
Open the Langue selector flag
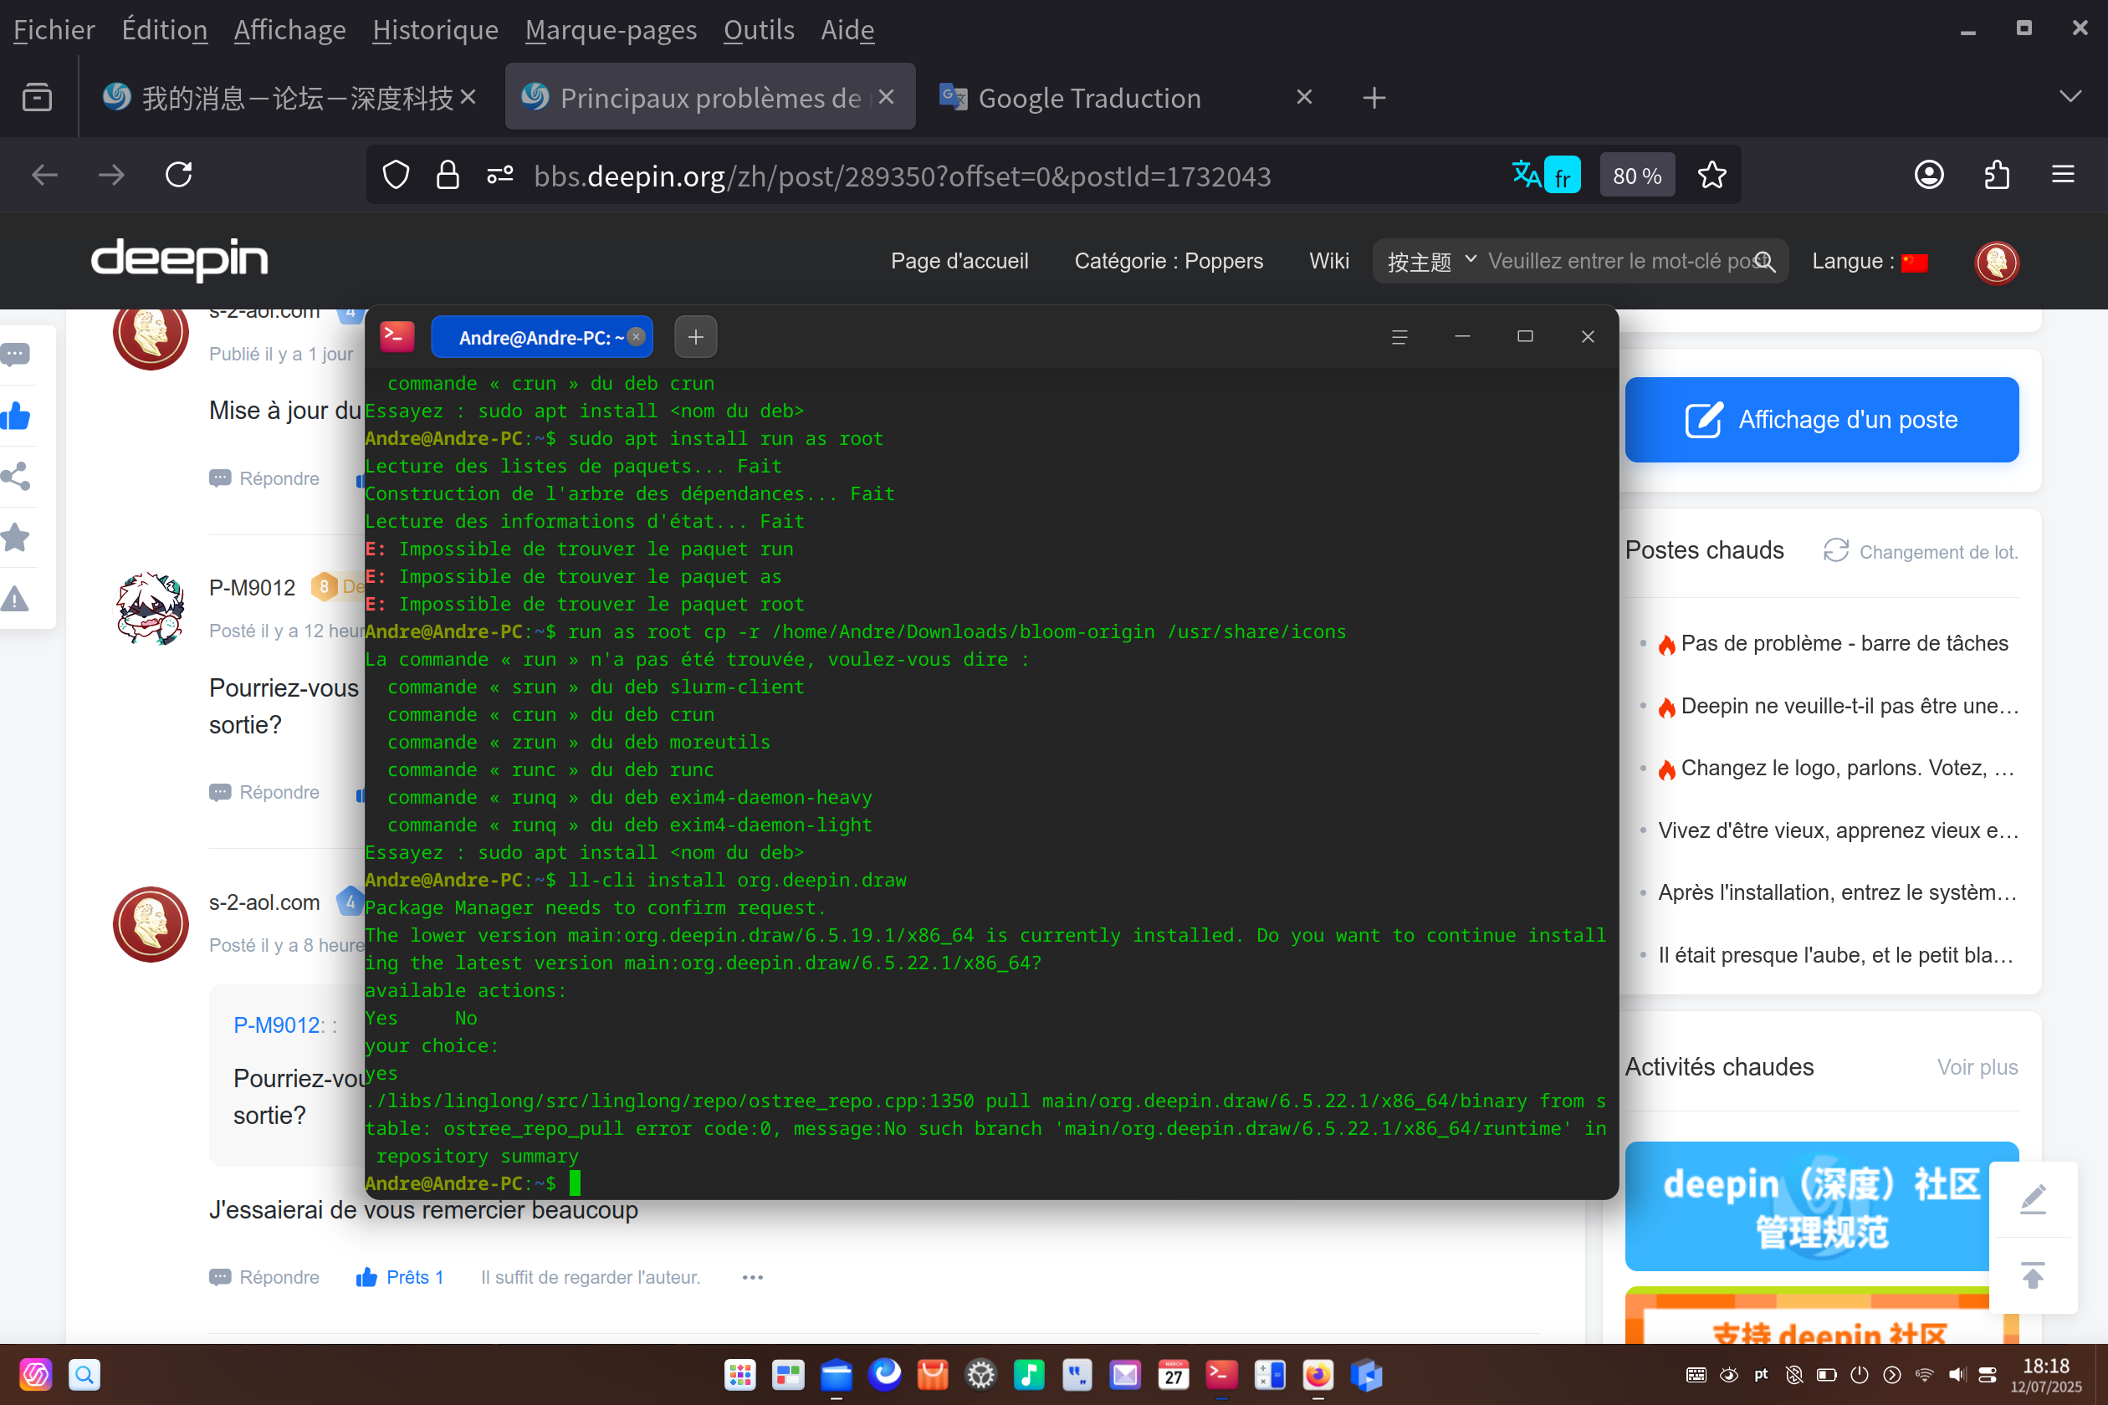click(x=1914, y=262)
